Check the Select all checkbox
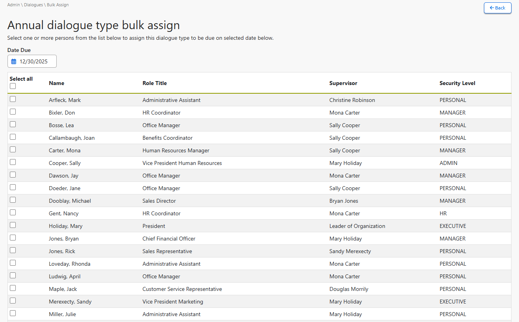Viewport: 519px width, 322px height. pos(13,86)
